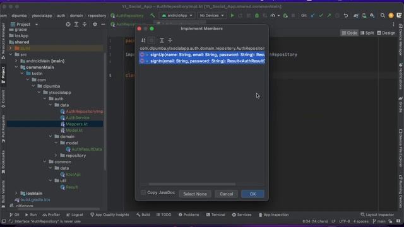This screenshot has height=227, width=404.
Task: Click the UTF-8 encoding in status bar
Action: click(345, 221)
